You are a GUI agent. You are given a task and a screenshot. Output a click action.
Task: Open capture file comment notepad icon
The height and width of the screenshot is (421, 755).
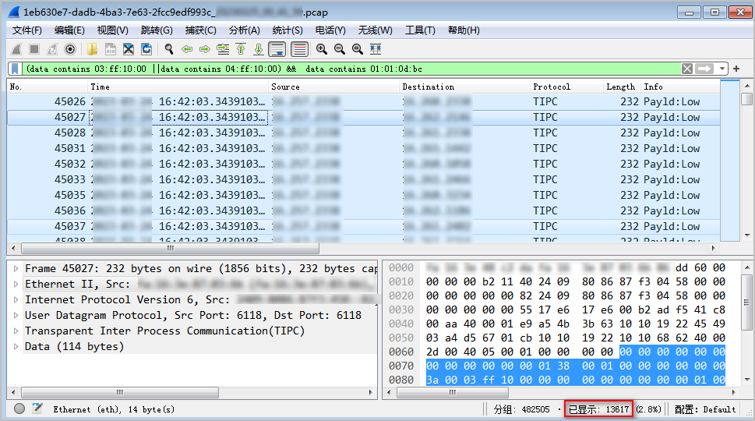[x=37, y=409]
